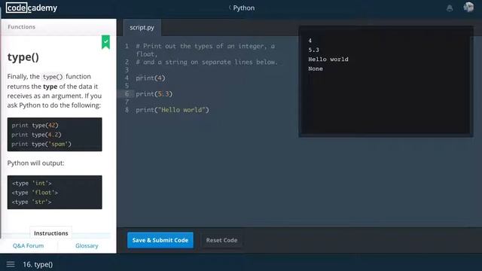Open the Glossary link

coord(87,246)
